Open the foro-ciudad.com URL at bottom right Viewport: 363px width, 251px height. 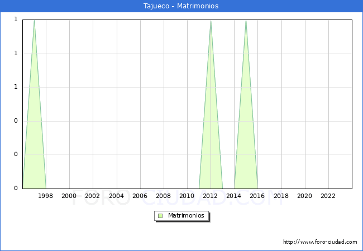pyautogui.click(x=320, y=242)
